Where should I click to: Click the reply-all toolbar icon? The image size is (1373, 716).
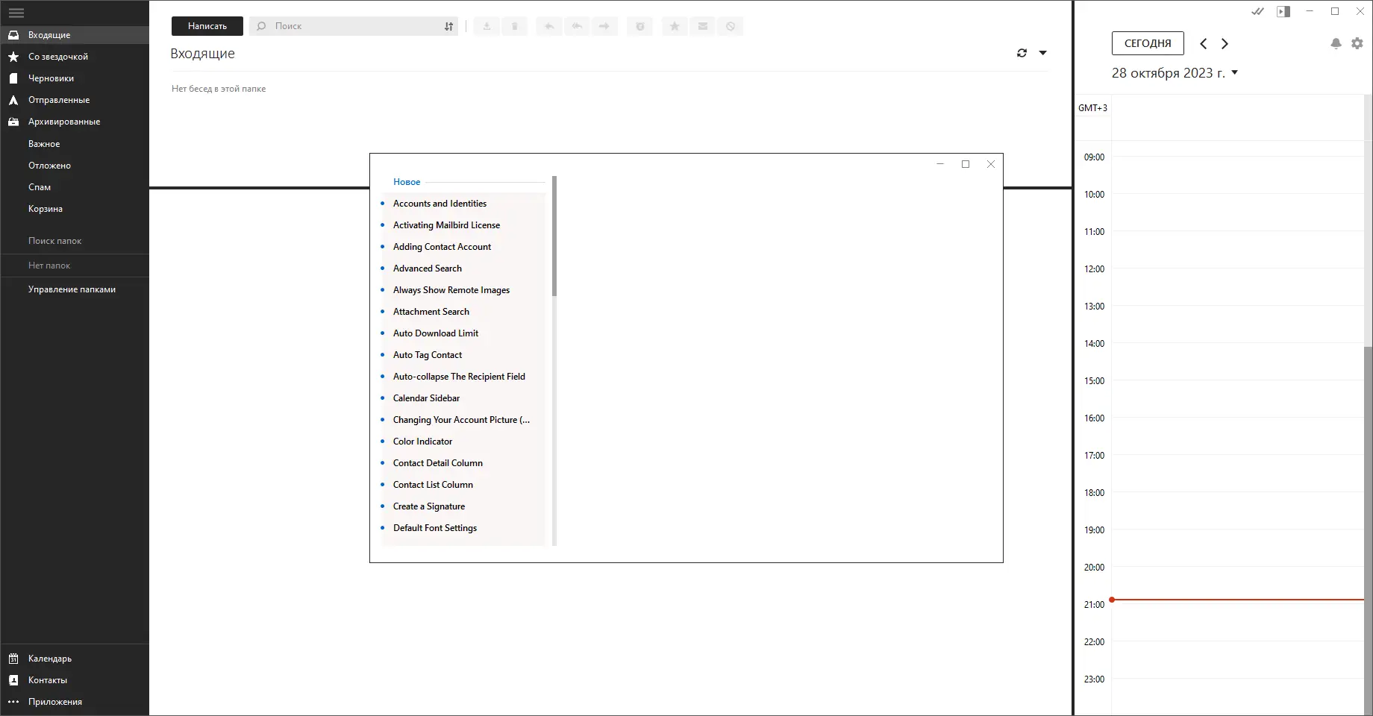pyautogui.click(x=577, y=26)
